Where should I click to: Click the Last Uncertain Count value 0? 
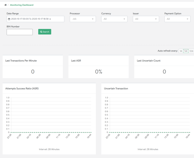[164, 72]
